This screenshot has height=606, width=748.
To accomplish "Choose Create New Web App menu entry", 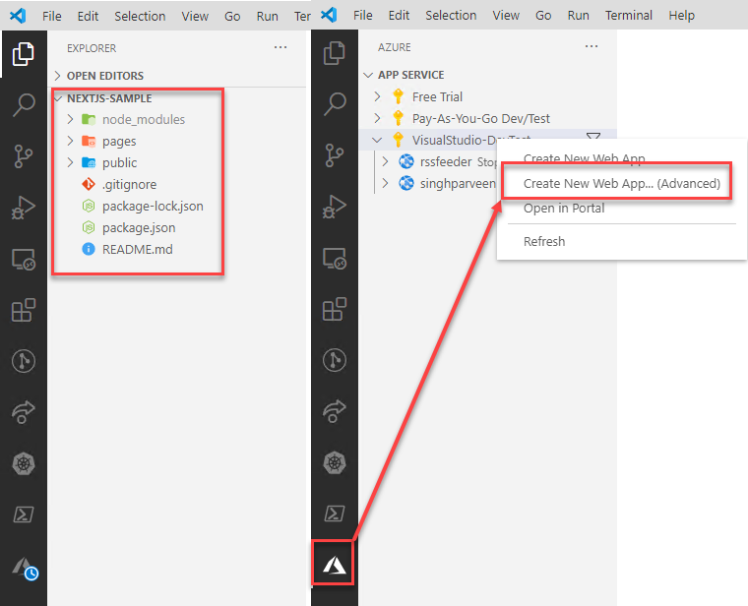I will pos(585,158).
